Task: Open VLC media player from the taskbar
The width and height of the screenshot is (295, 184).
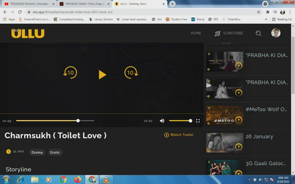Action: pos(106,179)
